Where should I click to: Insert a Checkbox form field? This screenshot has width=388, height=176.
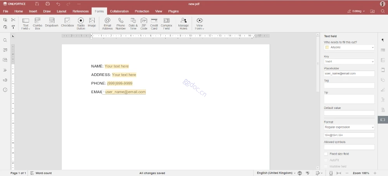(67, 22)
